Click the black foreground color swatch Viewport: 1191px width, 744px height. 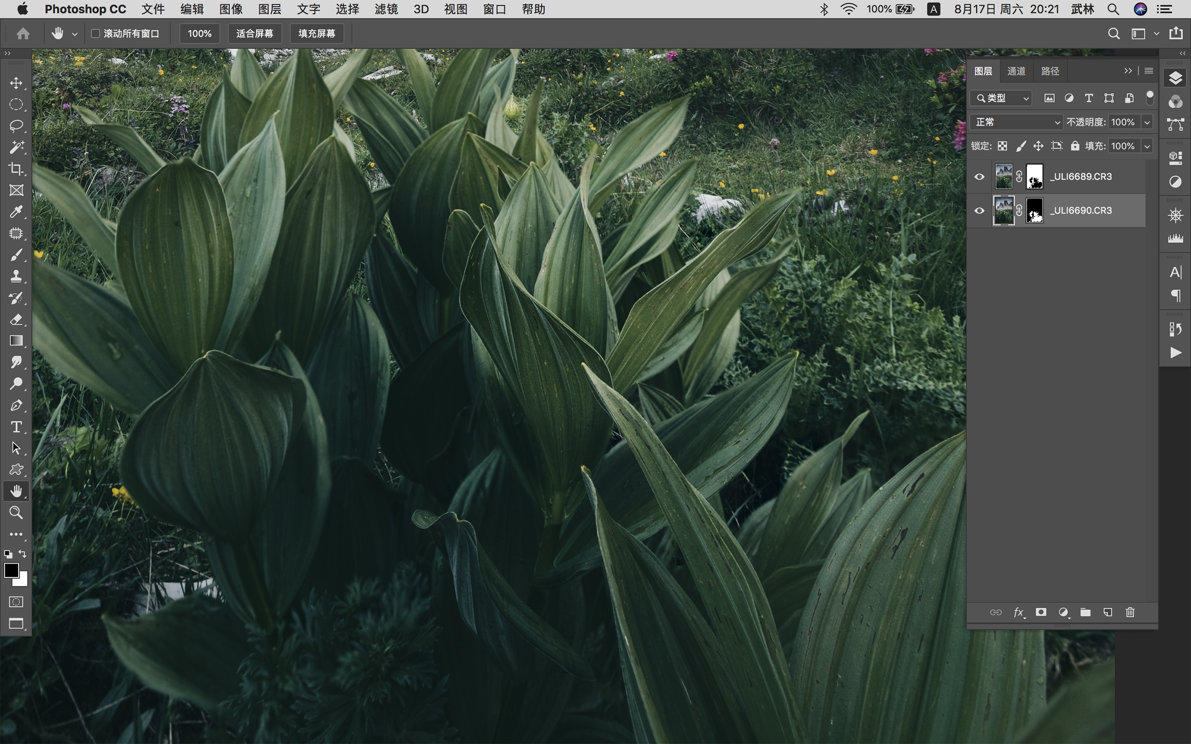pos(11,570)
